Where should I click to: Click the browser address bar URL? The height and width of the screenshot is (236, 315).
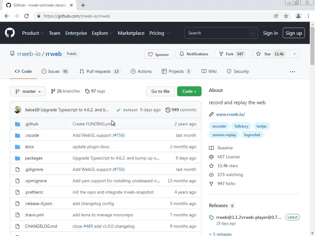[x=77, y=16]
